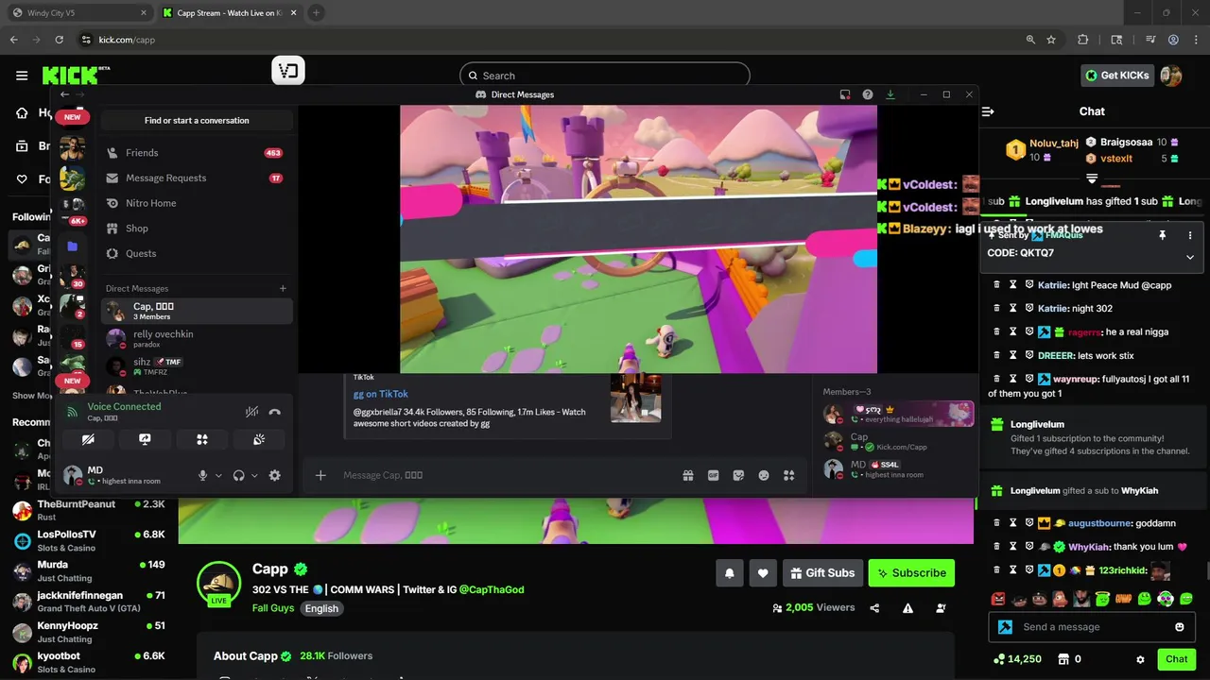The image size is (1210, 680).
Task: Click Find or start a conversation
Action: tap(197, 120)
